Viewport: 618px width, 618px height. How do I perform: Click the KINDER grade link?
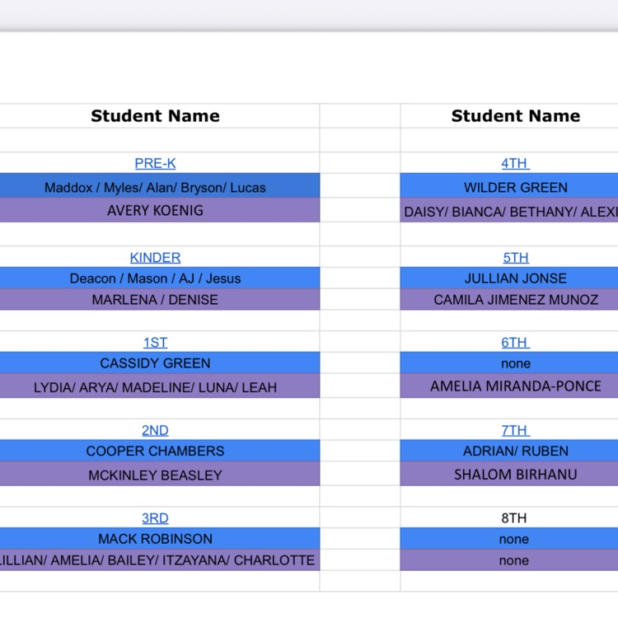pyautogui.click(x=155, y=258)
